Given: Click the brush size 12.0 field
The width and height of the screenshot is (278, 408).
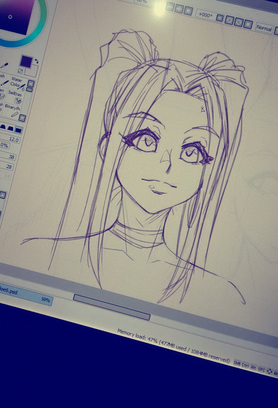Looking at the screenshot, I should [10, 139].
